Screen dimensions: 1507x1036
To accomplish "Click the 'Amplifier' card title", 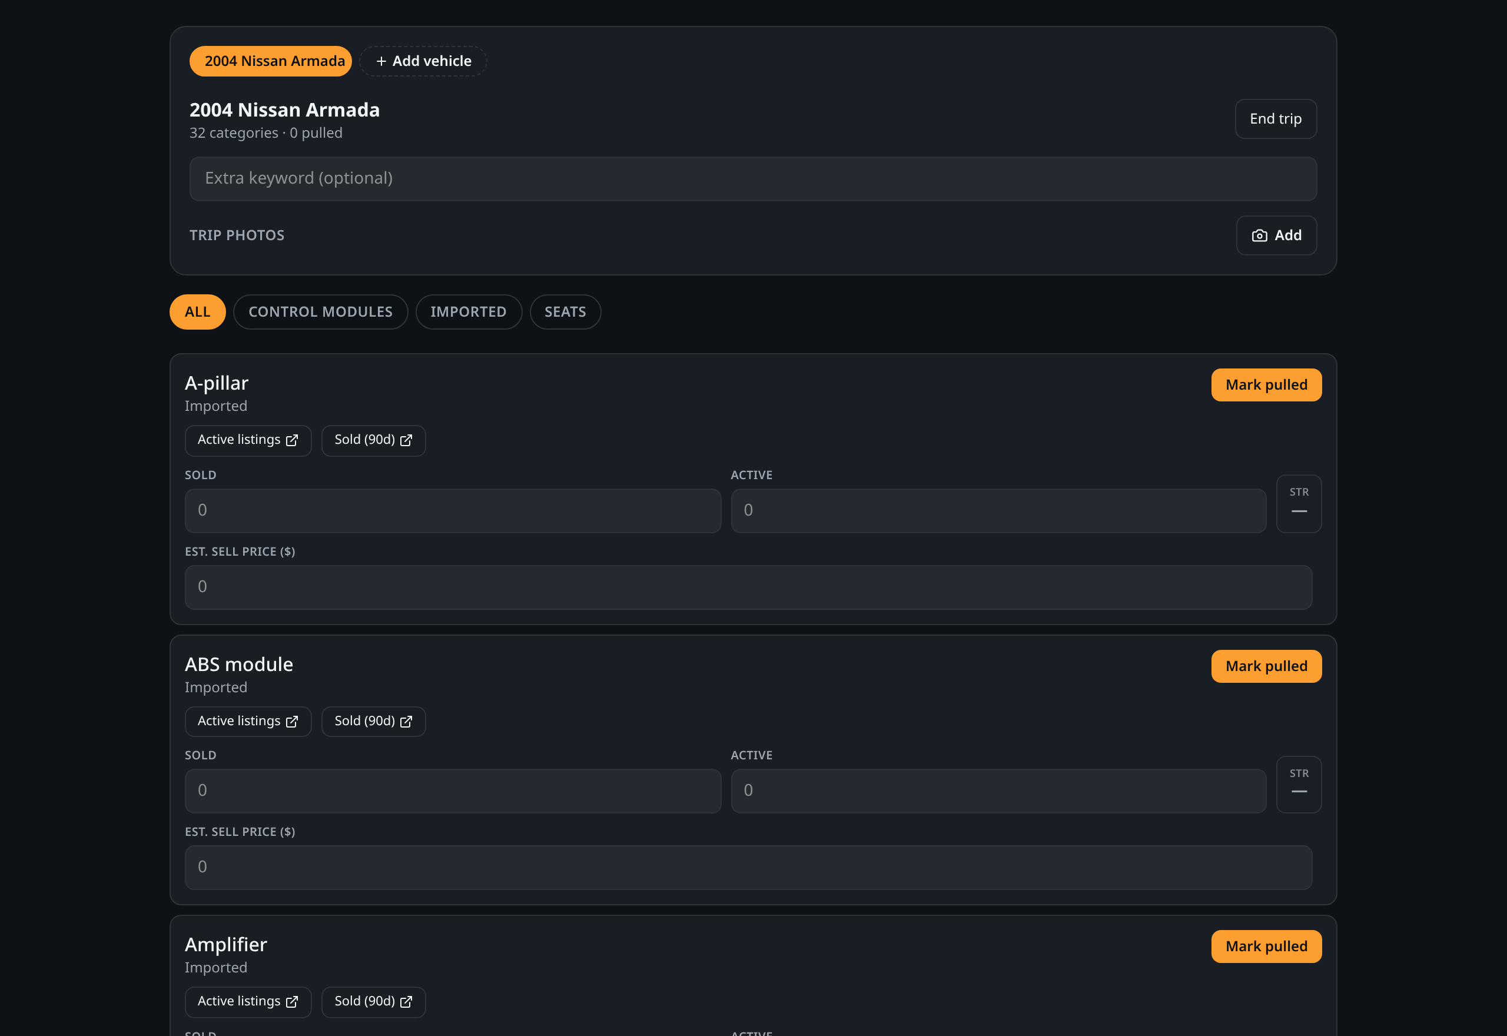I will tap(226, 945).
